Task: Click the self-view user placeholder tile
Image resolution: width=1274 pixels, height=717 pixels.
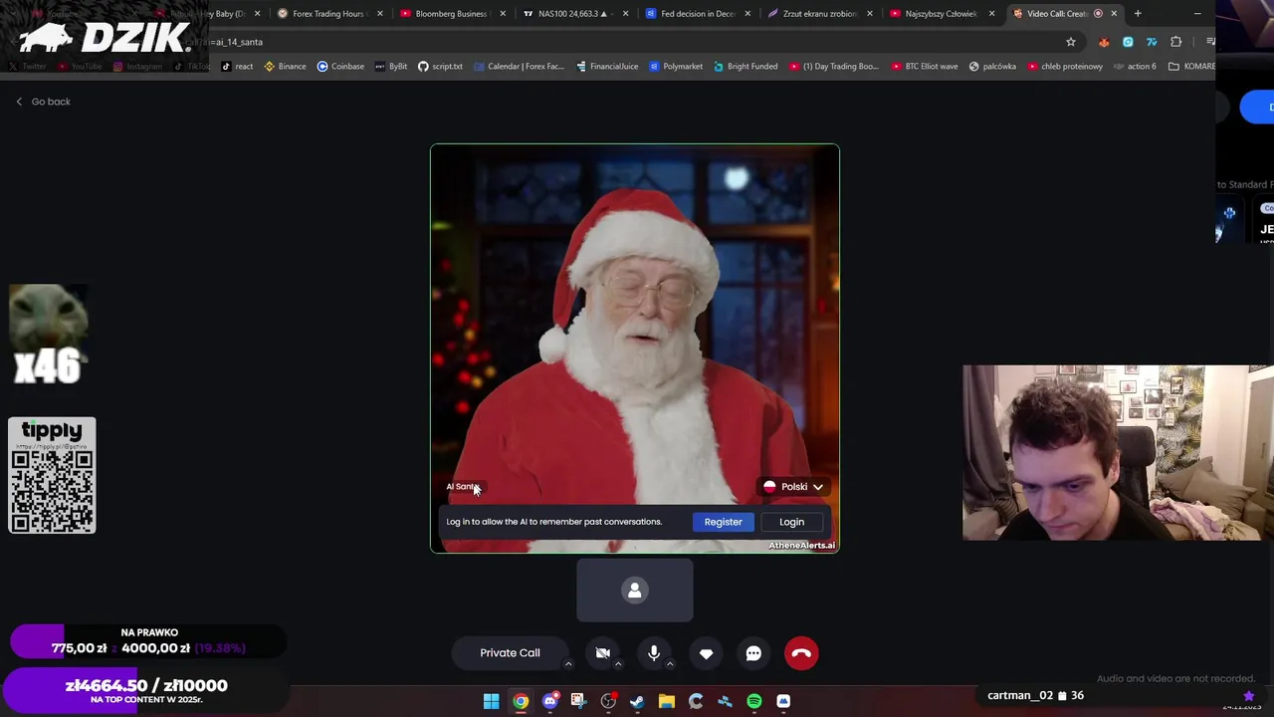Action: click(x=635, y=591)
